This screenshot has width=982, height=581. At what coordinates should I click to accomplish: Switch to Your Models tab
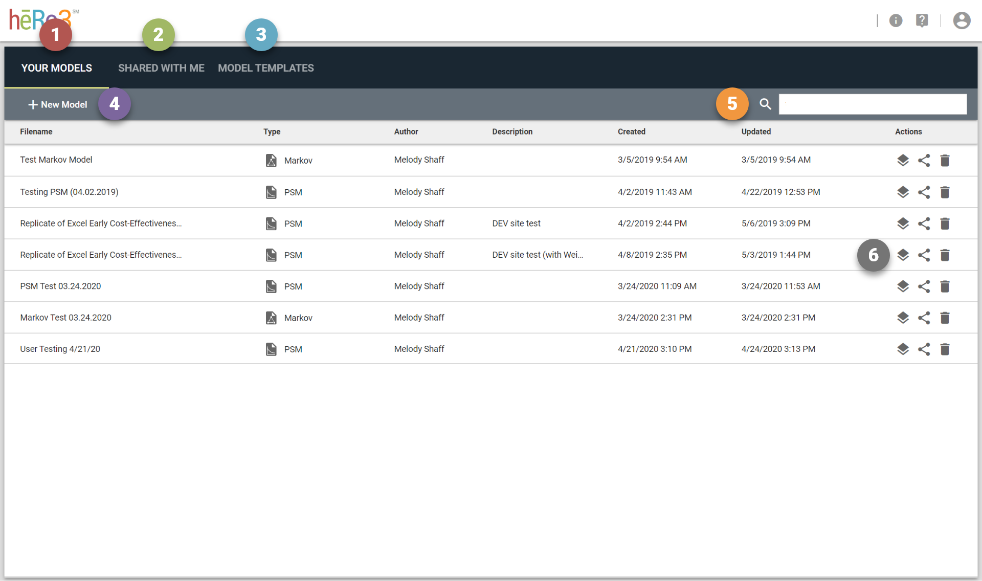click(57, 68)
